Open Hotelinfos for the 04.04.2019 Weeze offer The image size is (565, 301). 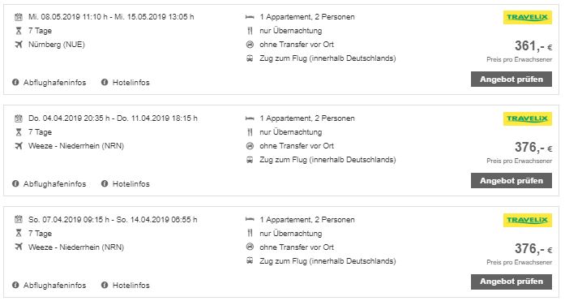pyautogui.click(x=125, y=183)
